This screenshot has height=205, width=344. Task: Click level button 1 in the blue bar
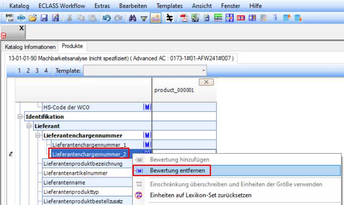19,70
